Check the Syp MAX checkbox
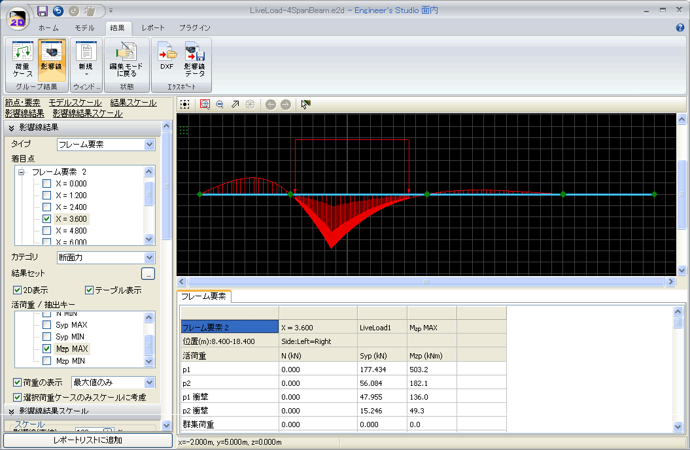Image resolution: width=690 pixels, height=450 pixels. [x=46, y=324]
